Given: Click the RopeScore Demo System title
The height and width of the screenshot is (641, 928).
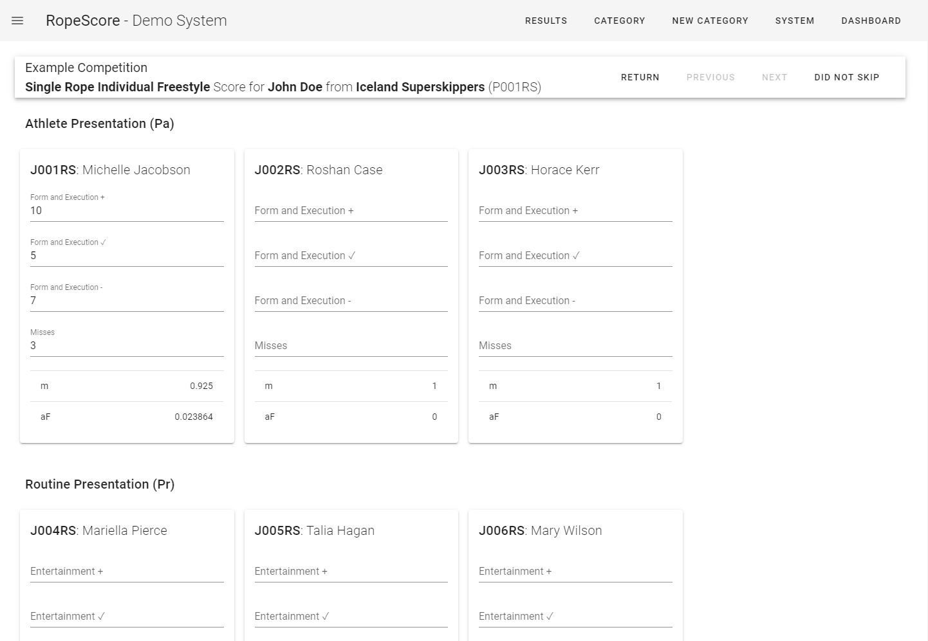Looking at the screenshot, I should [136, 21].
